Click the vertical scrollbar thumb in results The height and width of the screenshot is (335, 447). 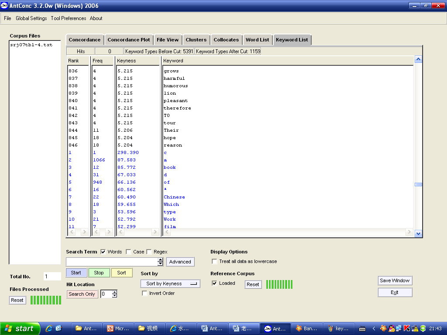[x=418, y=185]
